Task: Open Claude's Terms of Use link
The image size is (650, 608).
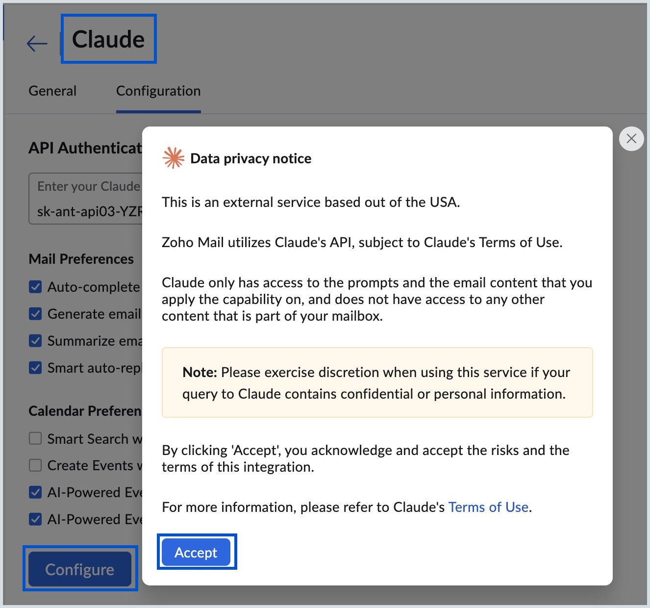Action: 488,507
